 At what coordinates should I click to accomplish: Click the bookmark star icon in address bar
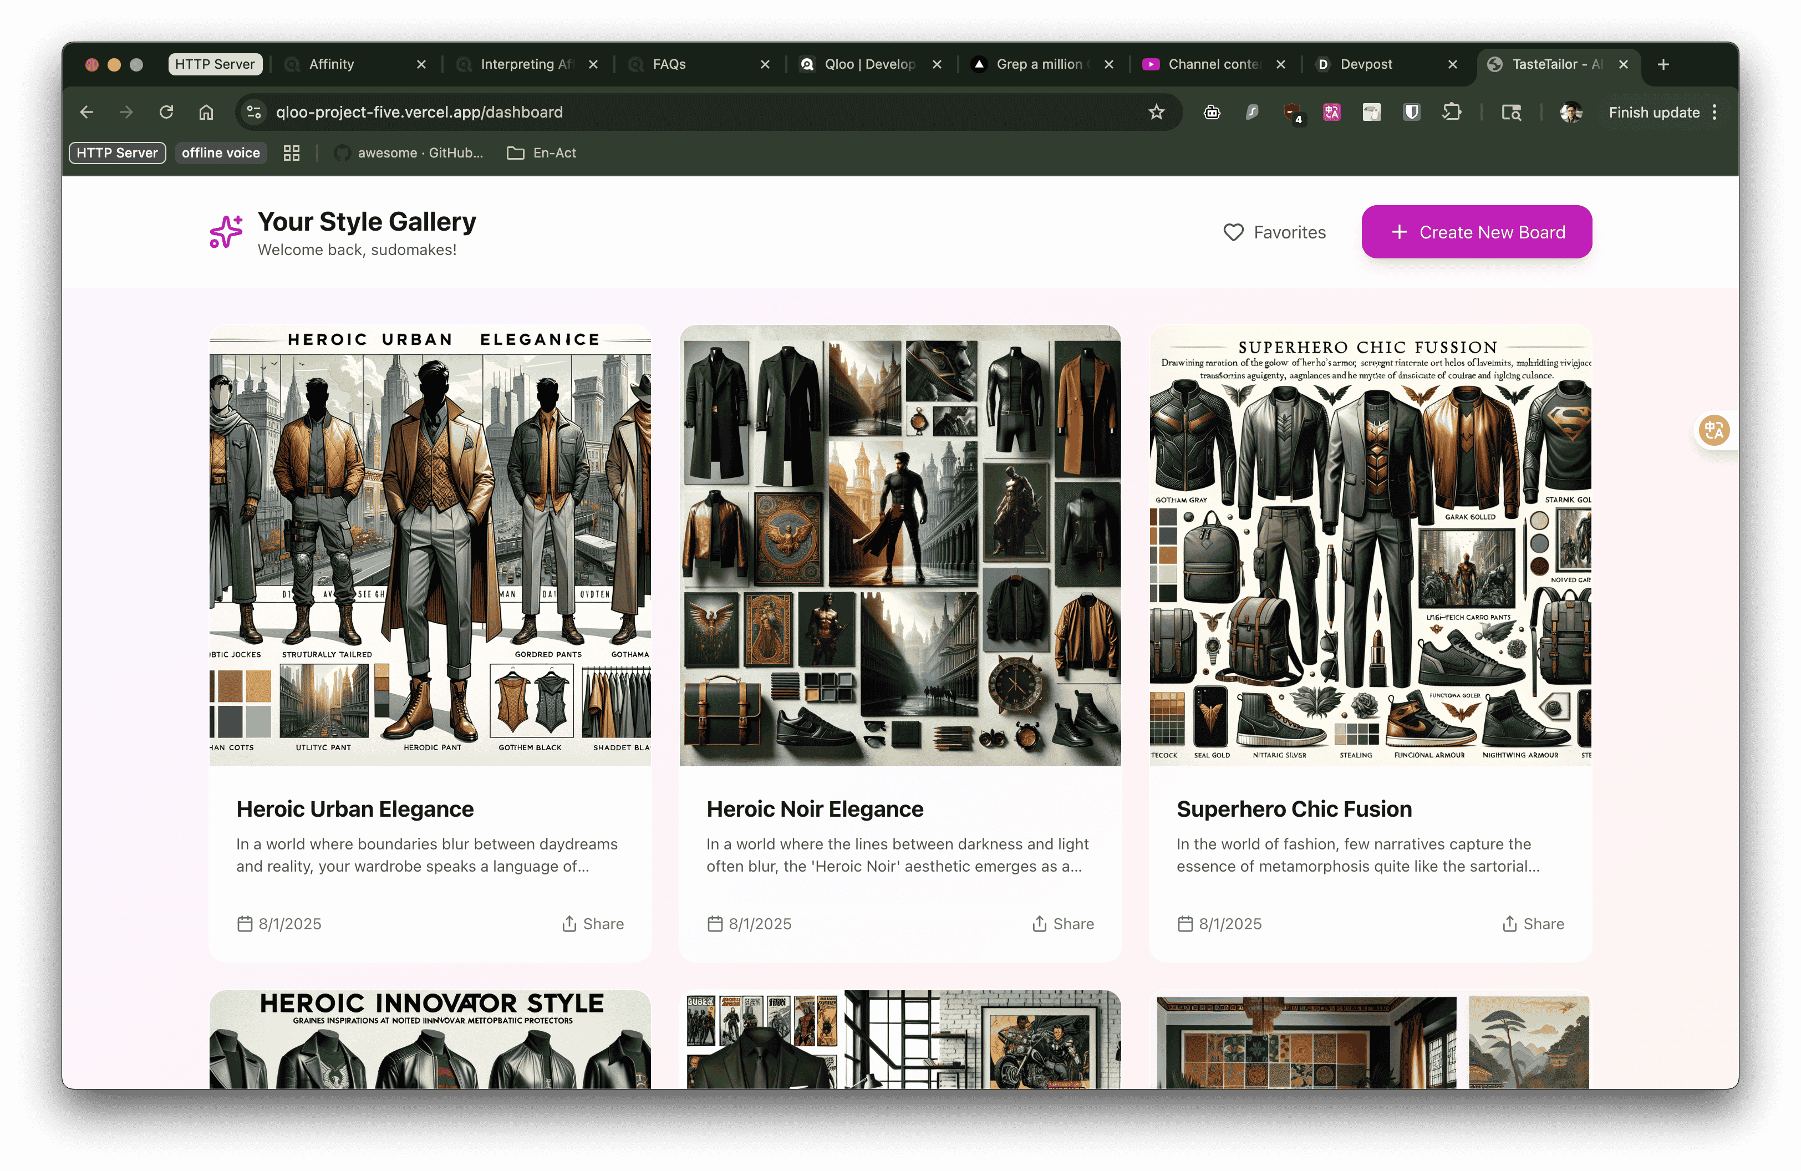pos(1156,112)
